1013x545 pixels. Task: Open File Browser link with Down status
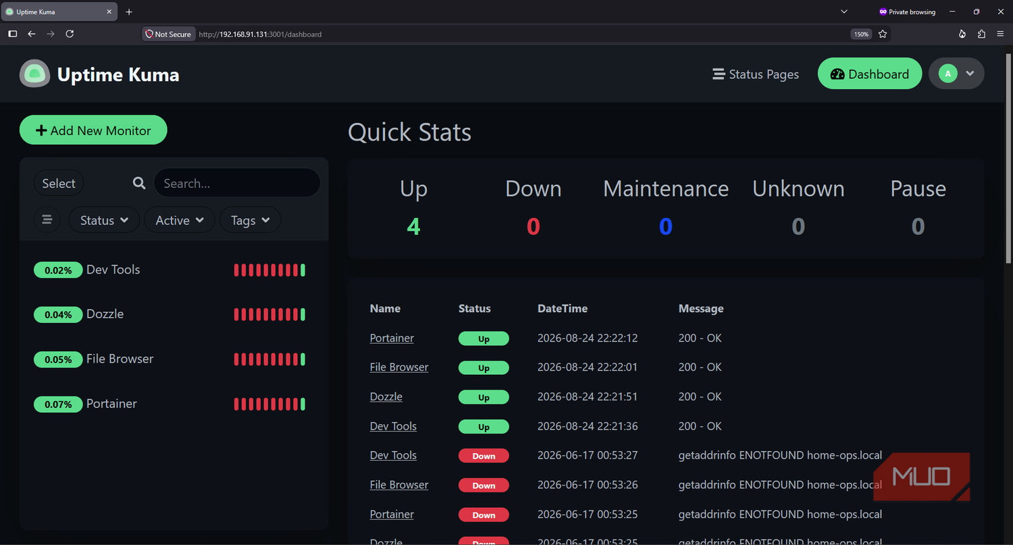click(399, 485)
